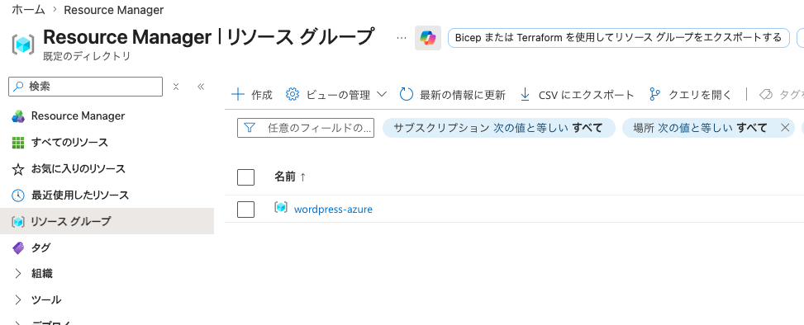Focus the 任意のフィールド filter input
Viewport: 804px width, 325px height.
[306, 128]
